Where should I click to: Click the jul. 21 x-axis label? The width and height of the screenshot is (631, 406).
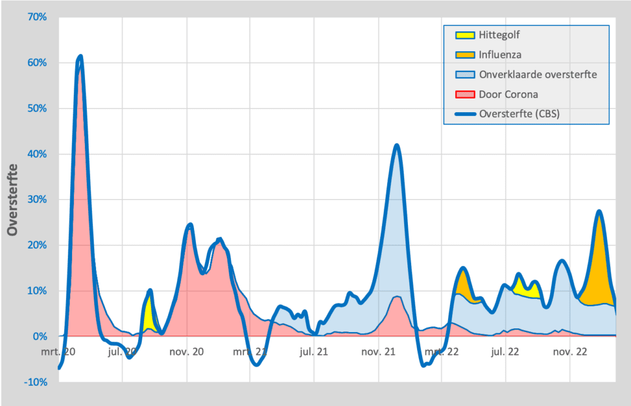tap(314, 352)
